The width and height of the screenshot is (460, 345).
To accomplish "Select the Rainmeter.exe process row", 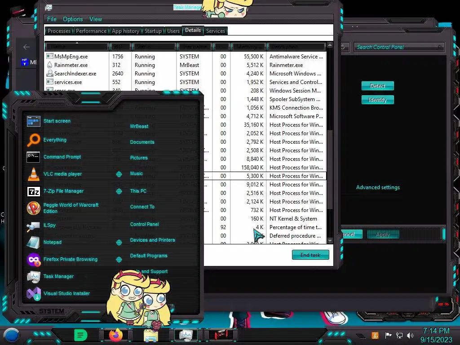I will (x=186, y=65).
